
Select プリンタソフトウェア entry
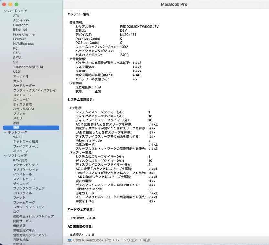29,188
